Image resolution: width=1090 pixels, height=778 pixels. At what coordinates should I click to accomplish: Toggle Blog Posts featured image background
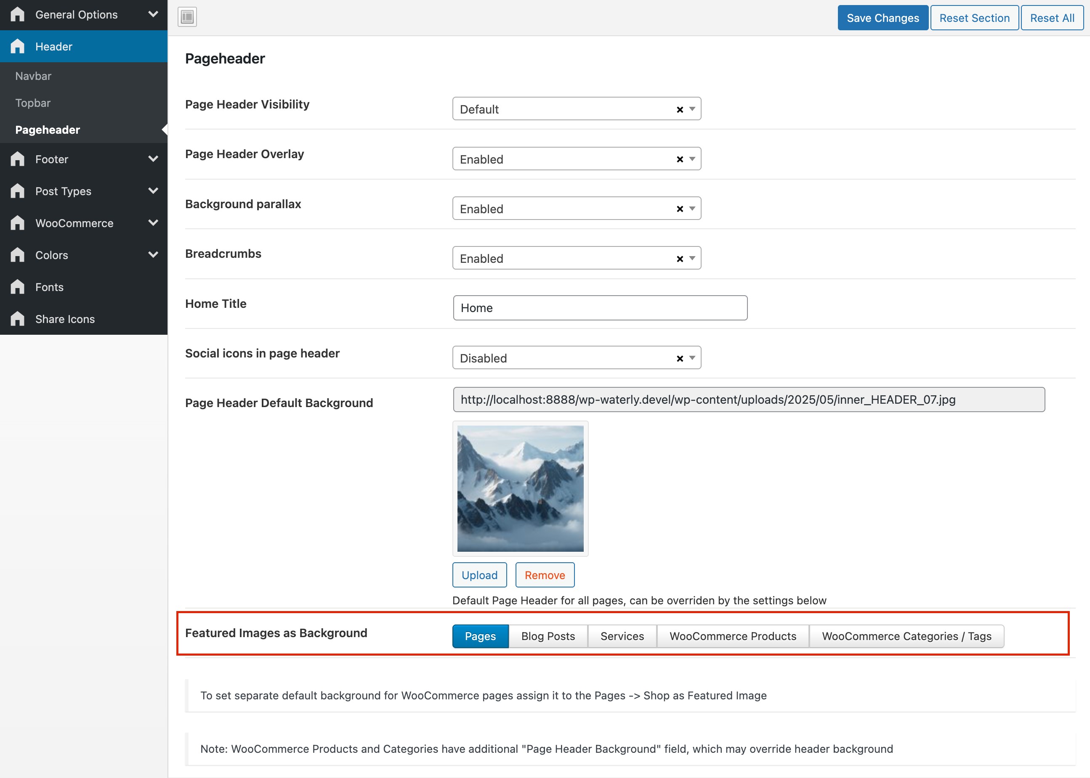click(548, 636)
